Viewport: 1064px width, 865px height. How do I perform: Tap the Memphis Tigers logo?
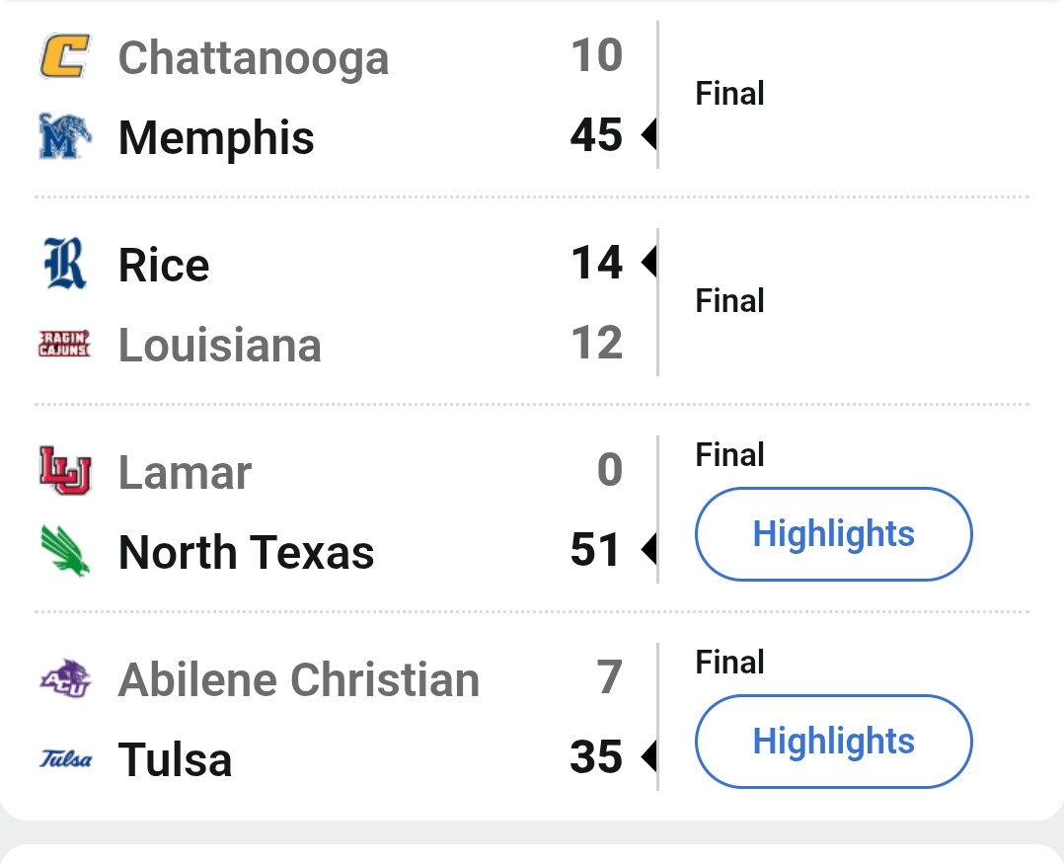point(65,136)
